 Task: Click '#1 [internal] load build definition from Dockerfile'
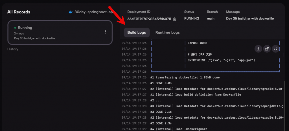coord(196,95)
